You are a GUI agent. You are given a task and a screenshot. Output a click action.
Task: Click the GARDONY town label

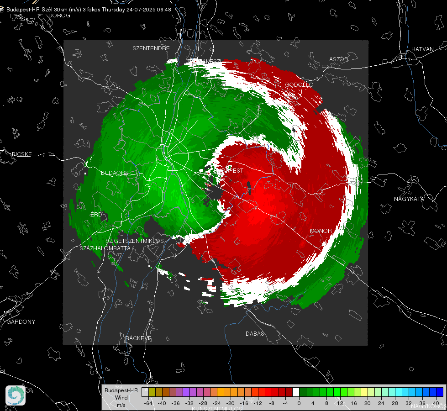click(x=21, y=322)
